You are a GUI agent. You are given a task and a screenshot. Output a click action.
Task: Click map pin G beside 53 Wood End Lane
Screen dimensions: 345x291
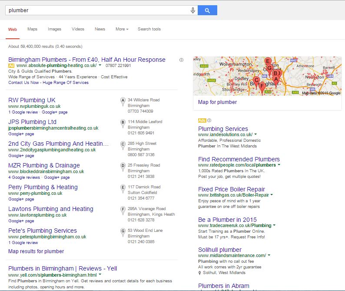point(123,232)
